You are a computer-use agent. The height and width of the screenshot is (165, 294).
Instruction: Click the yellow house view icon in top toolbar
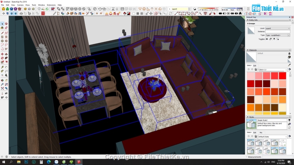coord(3,9)
